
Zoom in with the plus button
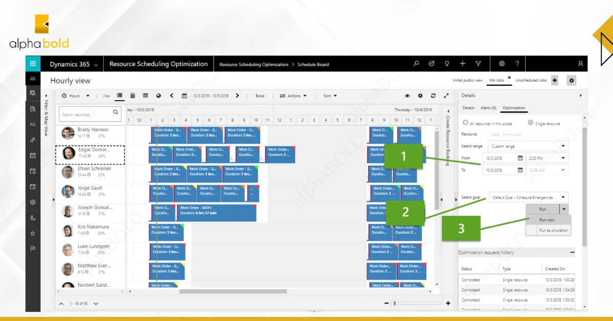click(x=448, y=304)
